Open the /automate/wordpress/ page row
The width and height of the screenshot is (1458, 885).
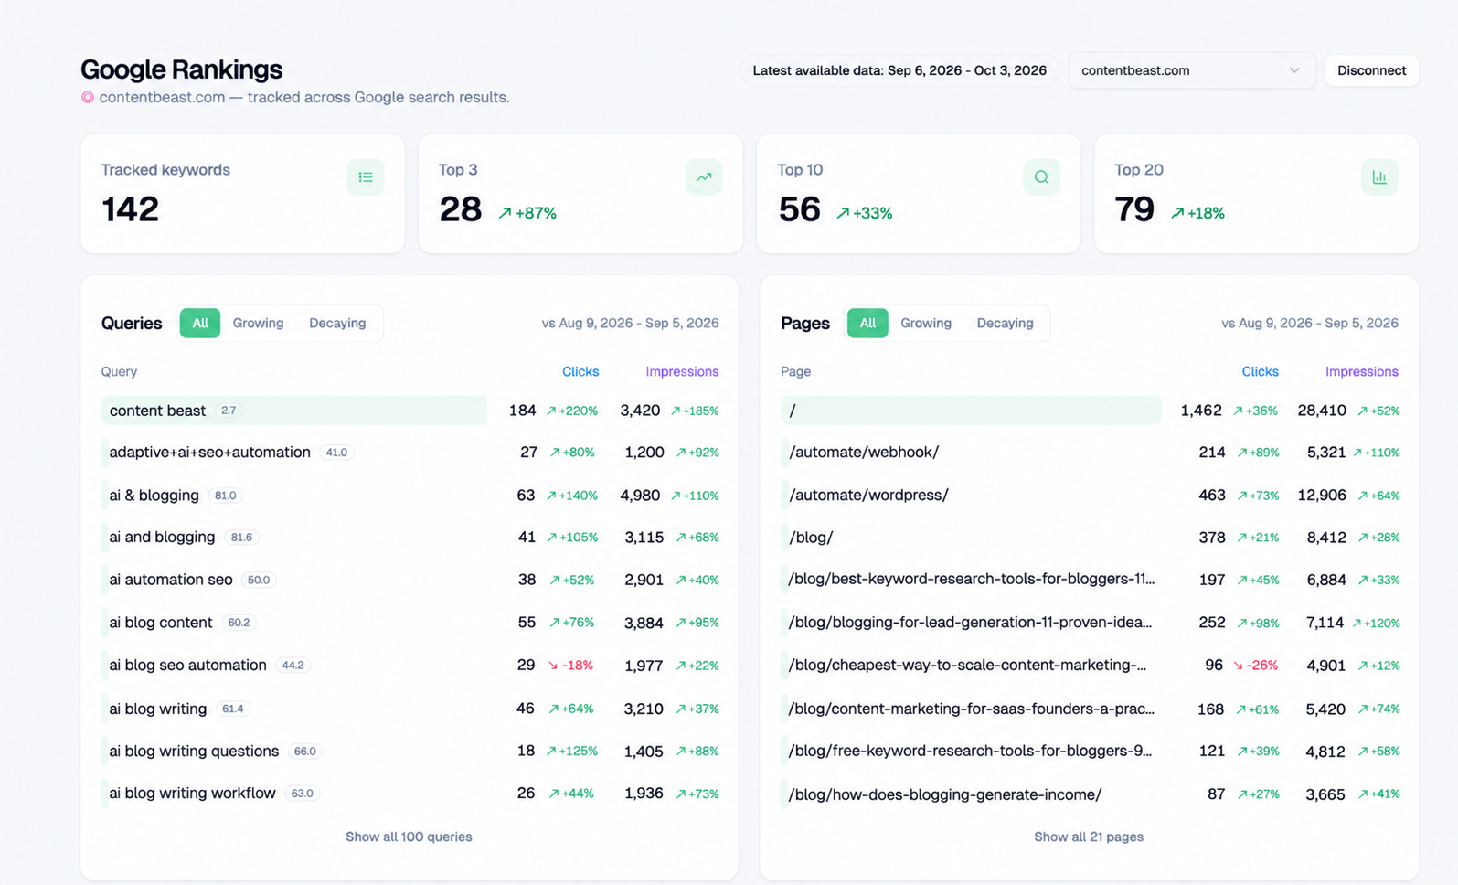pyautogui.click(x=1090, y=496)
